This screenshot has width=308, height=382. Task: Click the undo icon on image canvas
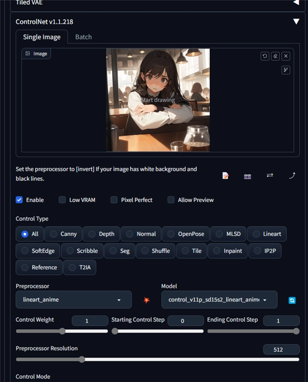265,56
